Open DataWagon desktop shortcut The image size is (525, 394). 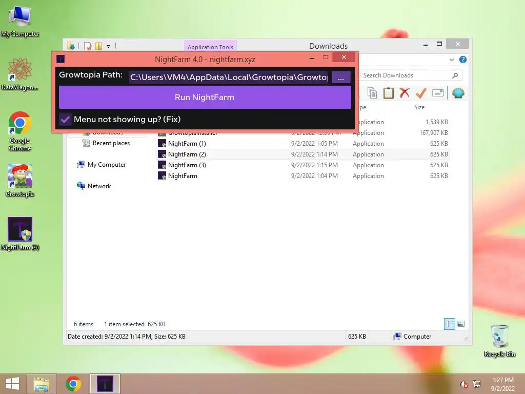20,74
